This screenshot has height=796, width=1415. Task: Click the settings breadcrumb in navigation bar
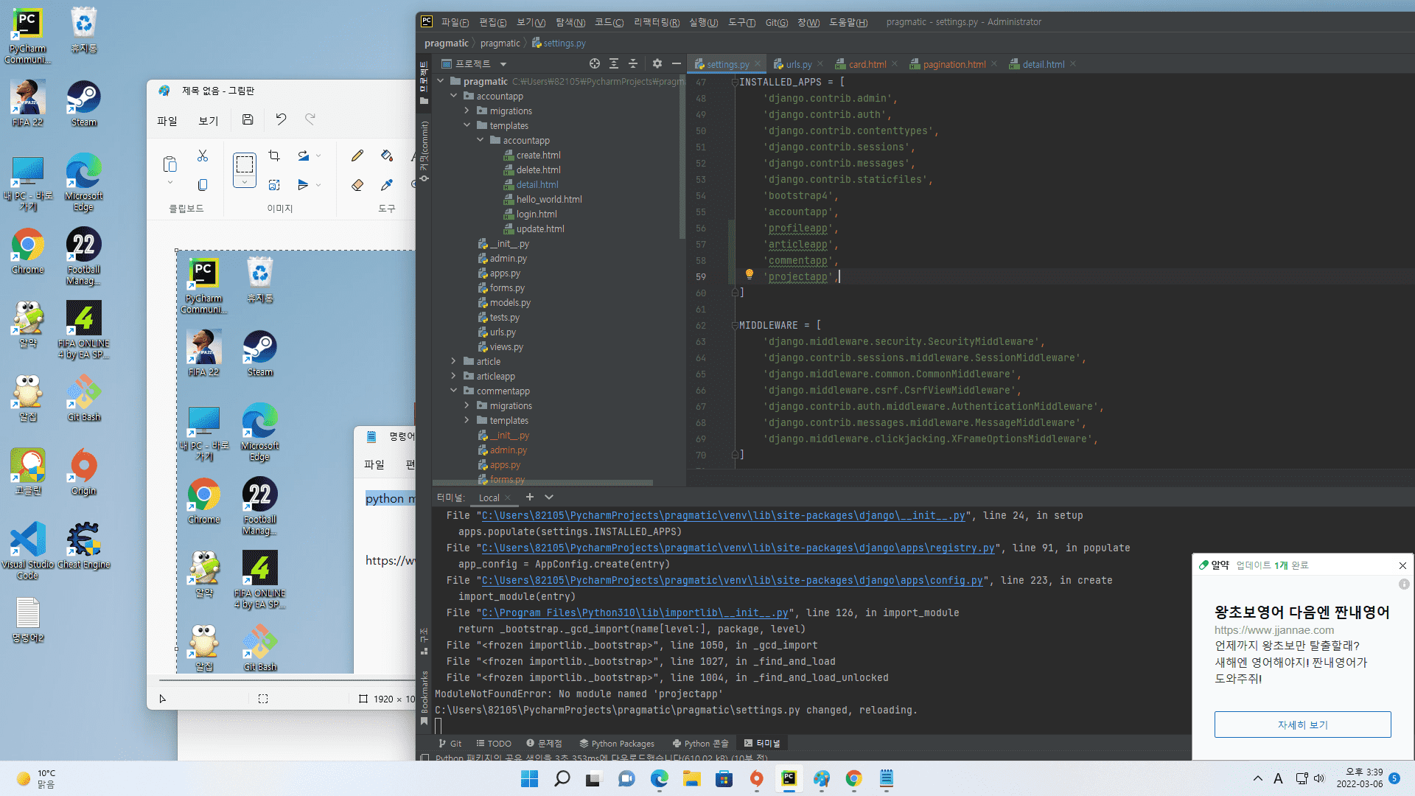(559, 43)
